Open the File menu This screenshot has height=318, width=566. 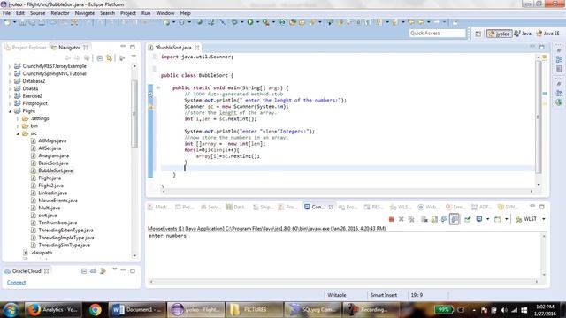pos(6,13)
